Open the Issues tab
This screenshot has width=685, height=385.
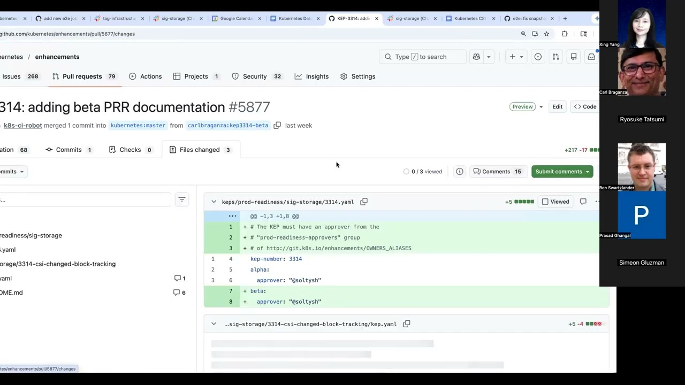pos(20,76)
